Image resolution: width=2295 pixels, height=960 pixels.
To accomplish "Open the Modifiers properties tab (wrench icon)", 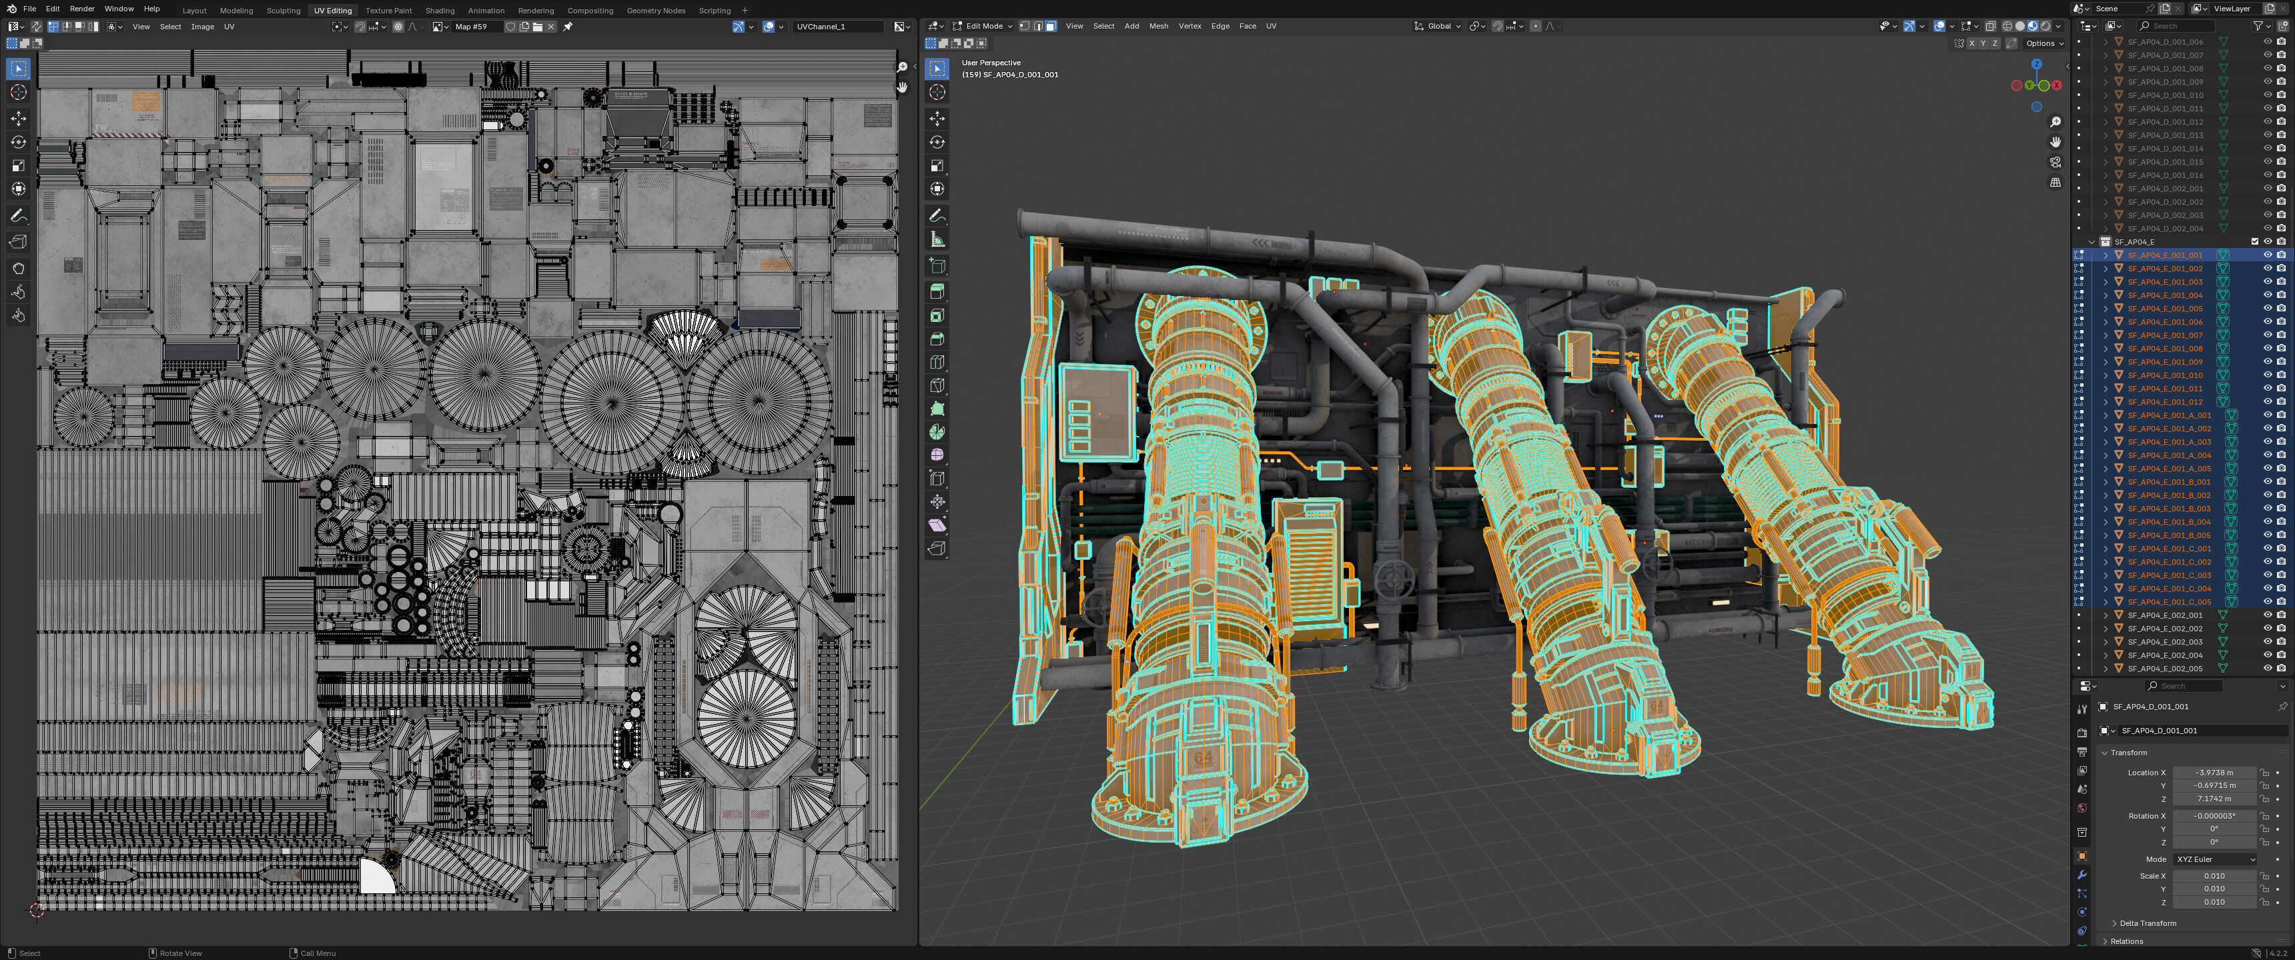I will pyautogui.click(x=2082, y=875).
